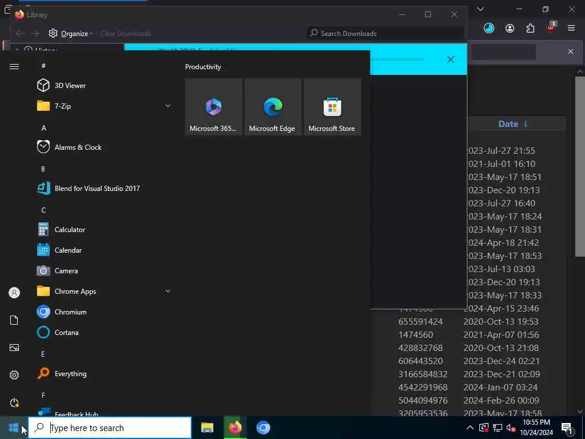Open Settings gear in Start sidebar
Image resolution: width=585 pixels, height=439 pixels.
[14, 375]
